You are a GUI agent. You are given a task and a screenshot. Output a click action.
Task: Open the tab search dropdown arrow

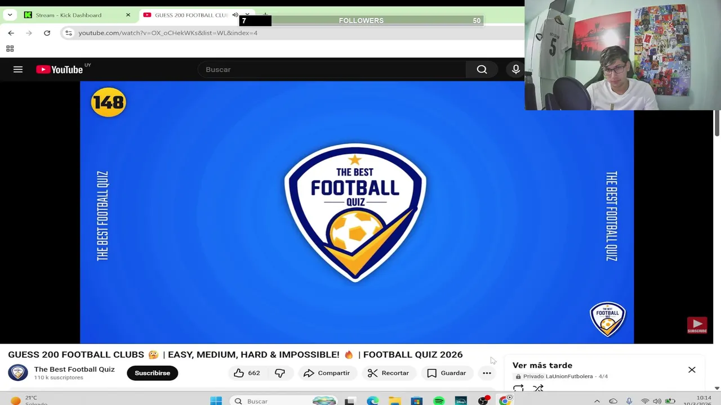click(x=10, y=15)
